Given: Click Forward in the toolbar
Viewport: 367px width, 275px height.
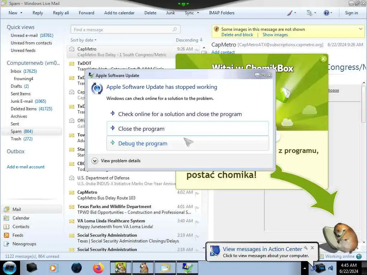Looking at the screenshot, I should [86, 13].
